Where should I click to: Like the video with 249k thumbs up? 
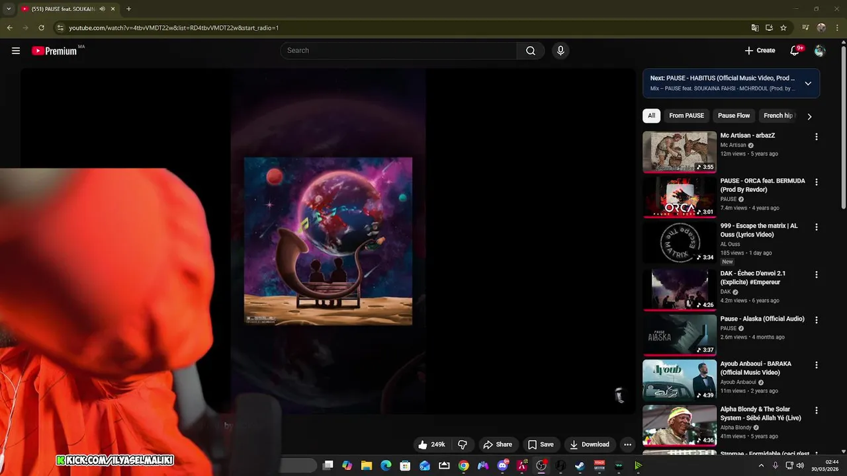pos(431,445)
